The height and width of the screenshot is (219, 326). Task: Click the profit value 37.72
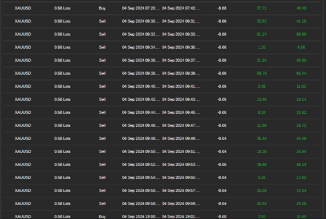click(x=261, y=8)
